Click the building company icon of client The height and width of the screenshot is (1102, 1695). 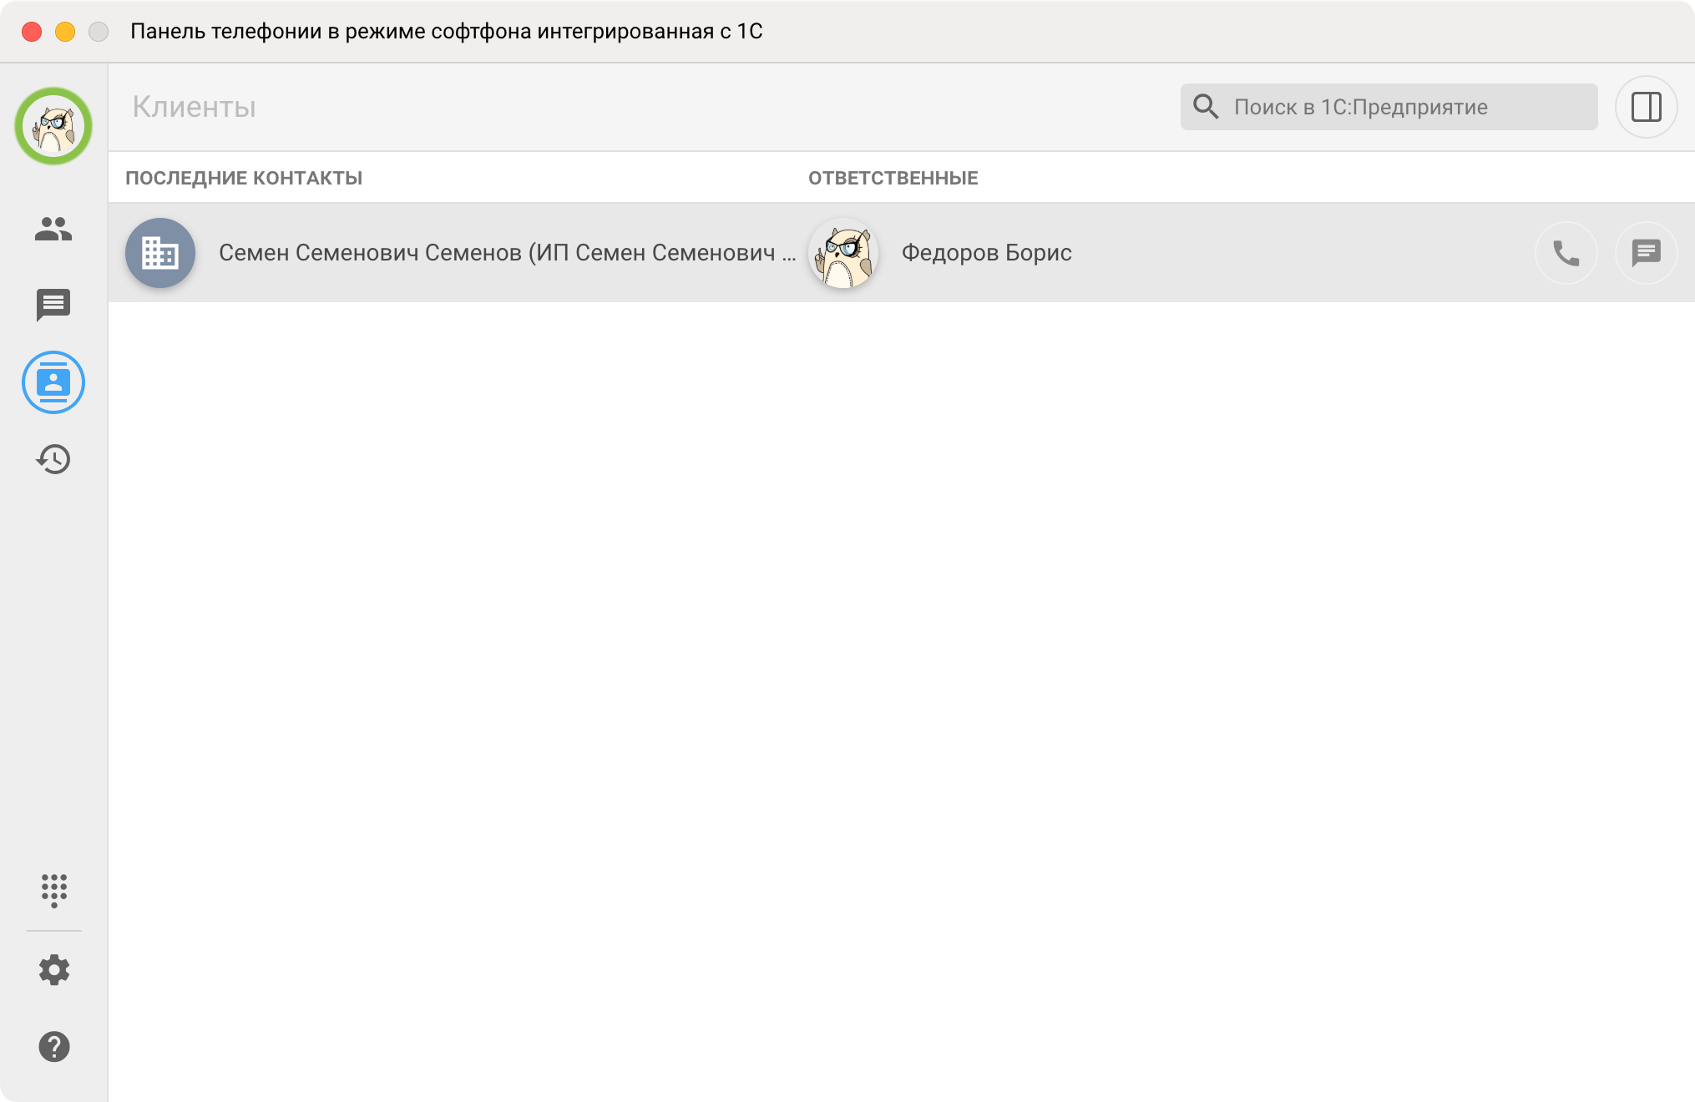(x=160, y=253)
